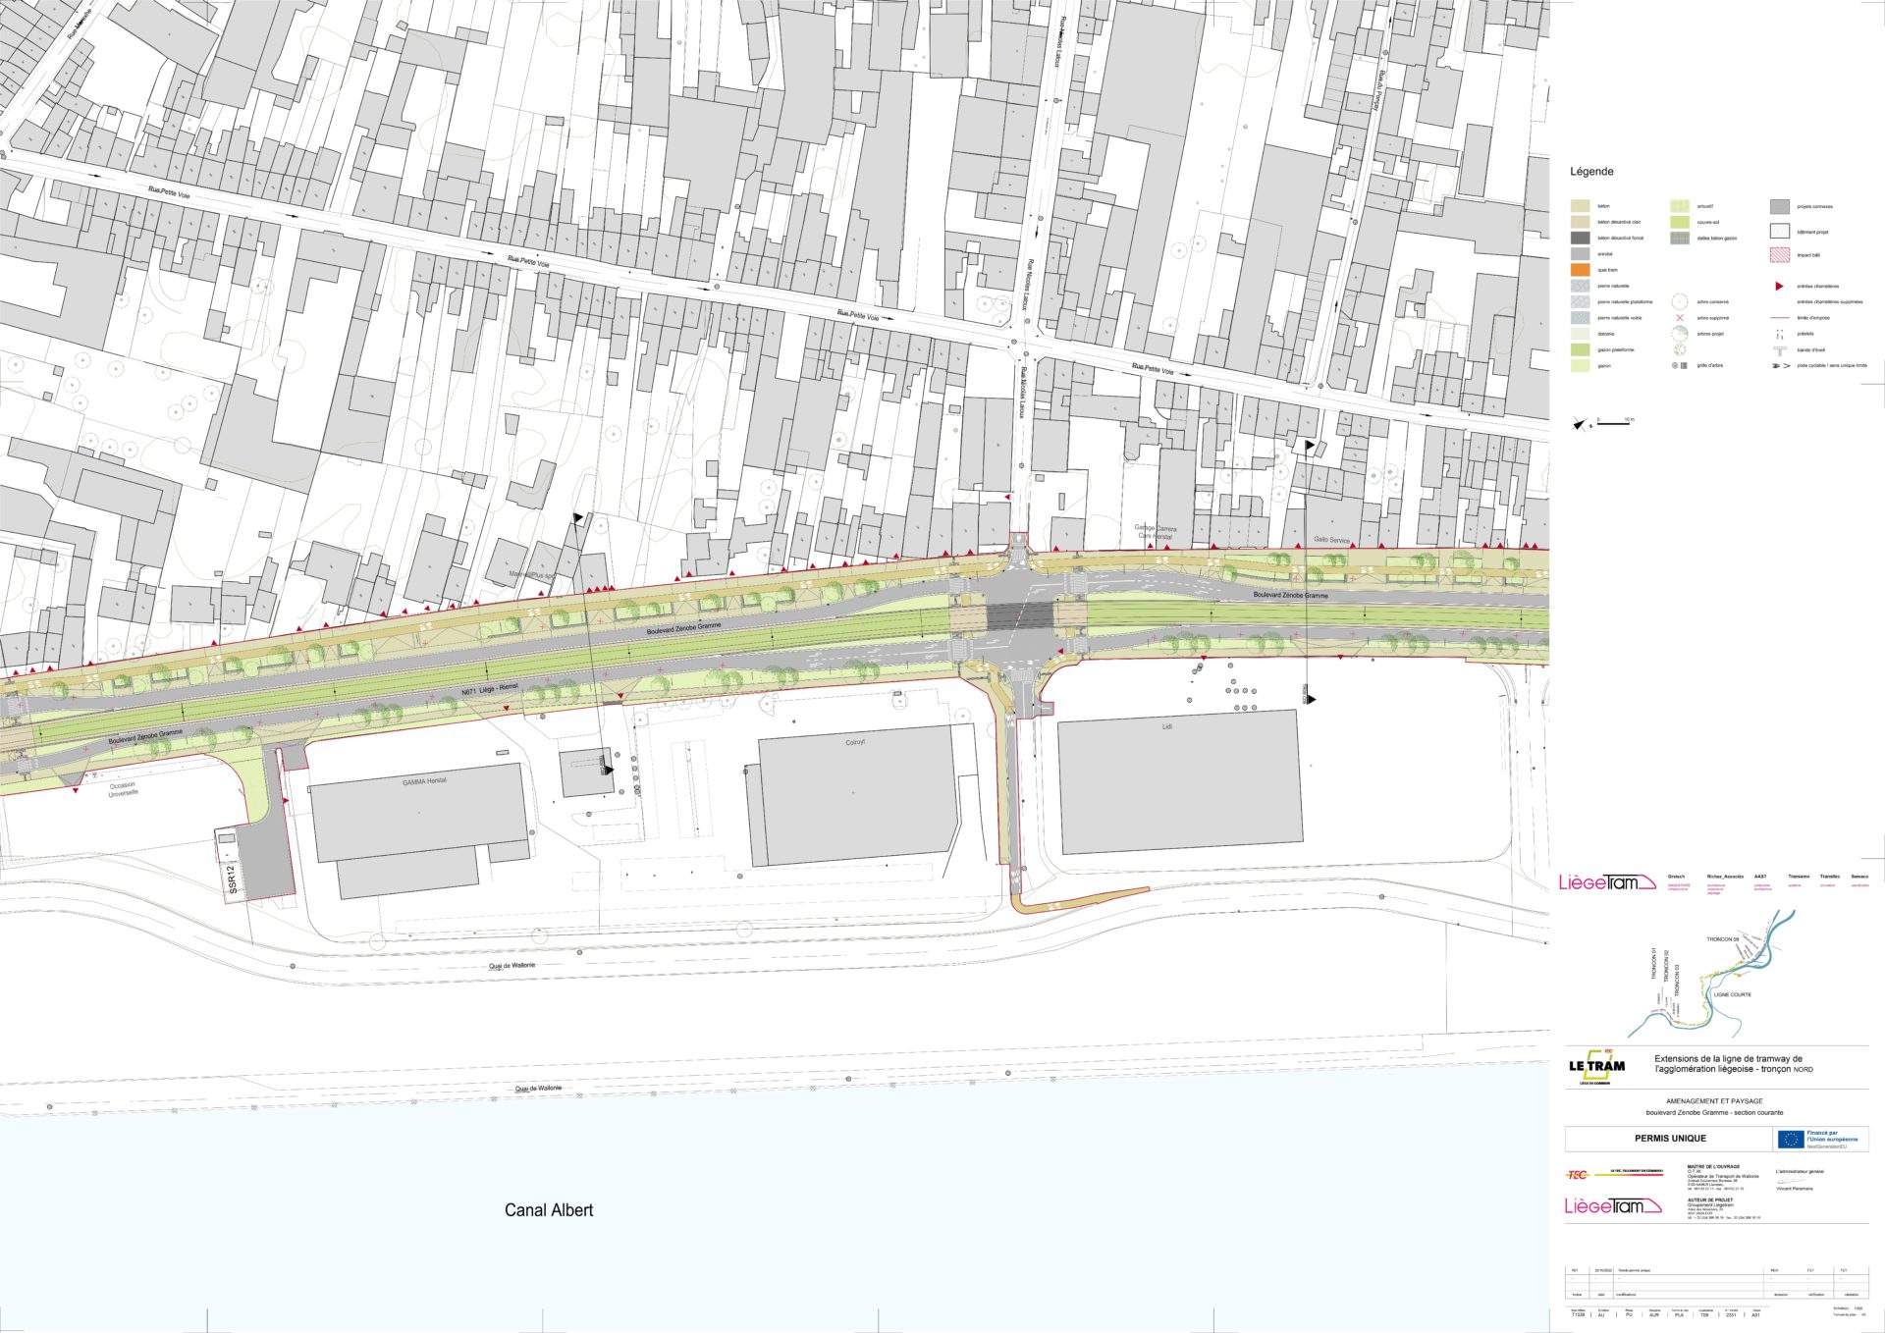Click the red triangle 'entrées charretières' symbol
The image size is (1885, 1333).
pyautogui.click(x=1779, y=287)
